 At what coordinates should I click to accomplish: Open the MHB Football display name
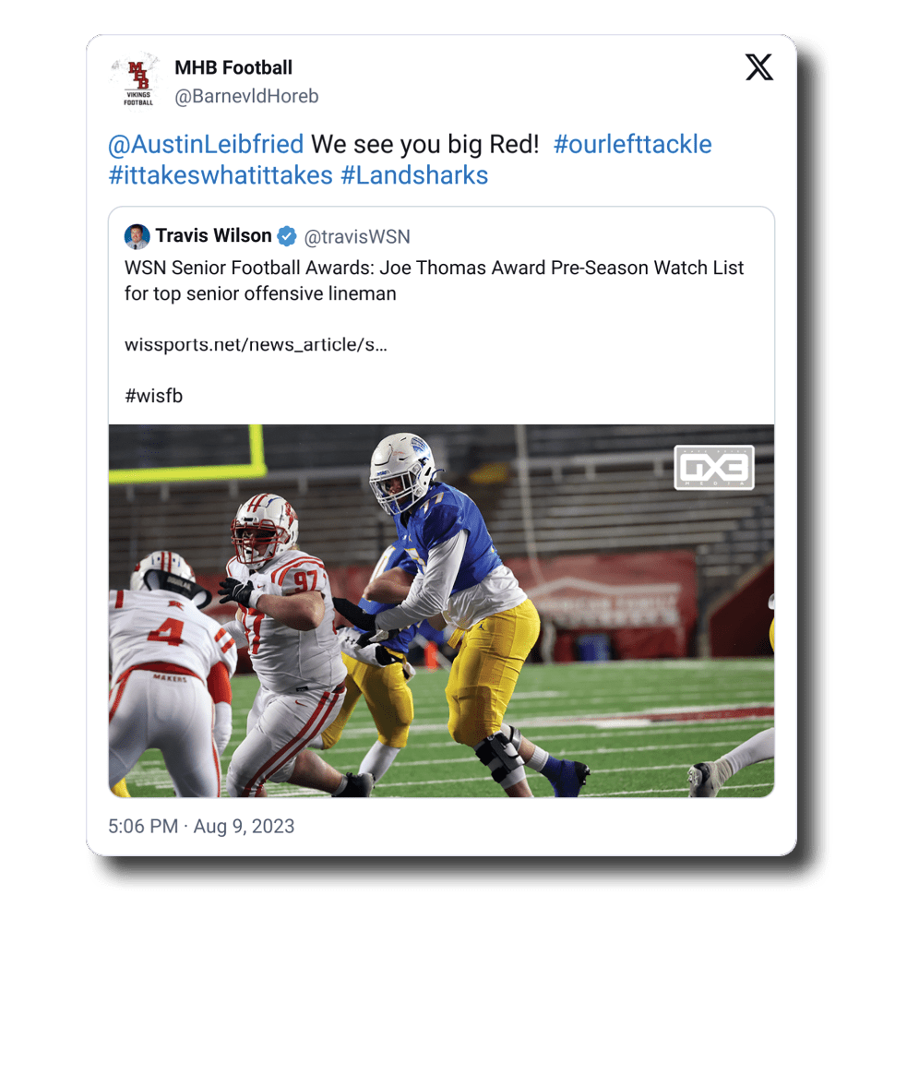coord(233,67)
